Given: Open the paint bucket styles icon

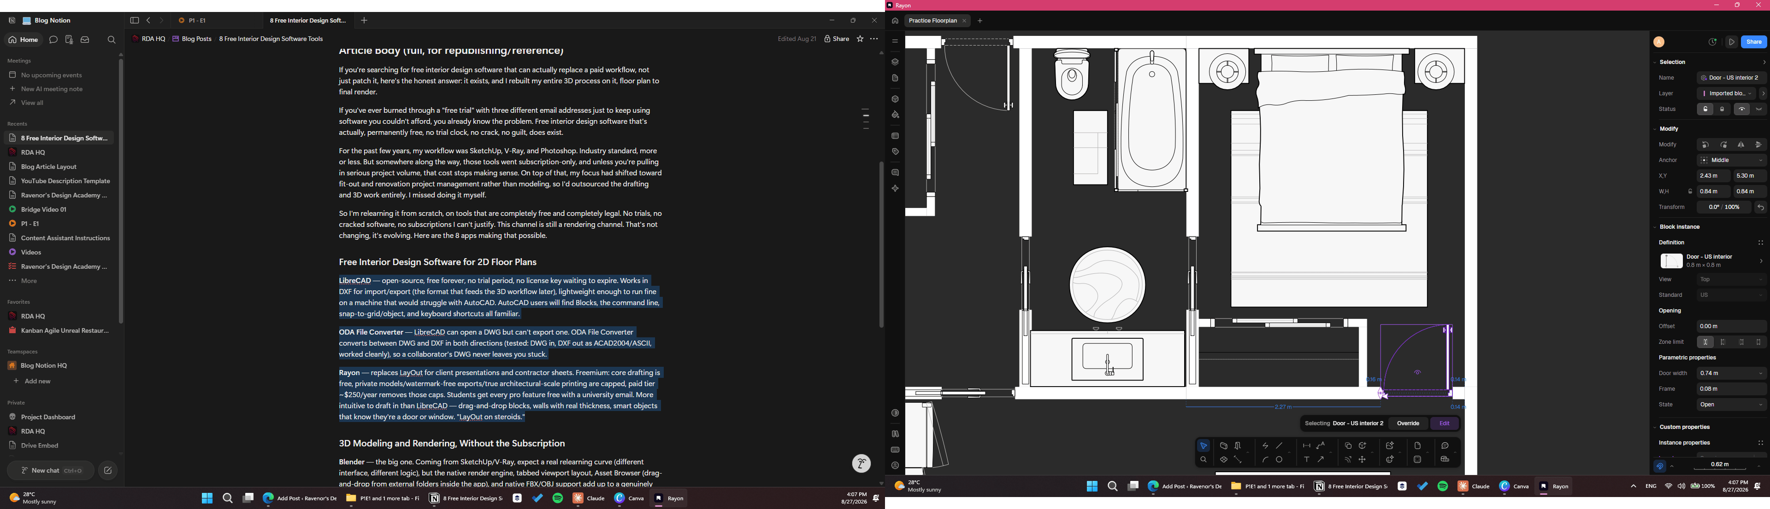Looking at the screenshot, I should pyautogui.click(x=895, y=115).
